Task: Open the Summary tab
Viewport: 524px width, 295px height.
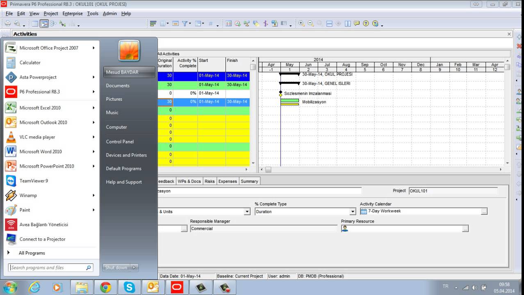Action: (249, 181)
